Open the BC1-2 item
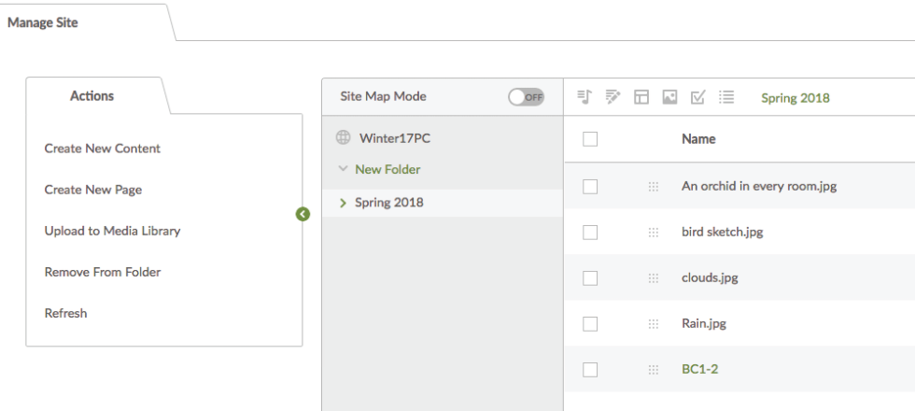The height and width of the screenshot is (411, 915). 699,369
